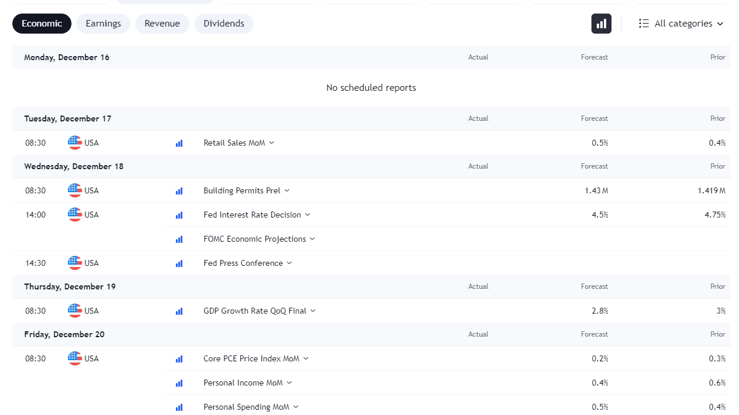This screenshot has width=739, height=415.
Task: Expand the Core PCE Price Index MoM chevron
Action: click(x=306, y=358)
